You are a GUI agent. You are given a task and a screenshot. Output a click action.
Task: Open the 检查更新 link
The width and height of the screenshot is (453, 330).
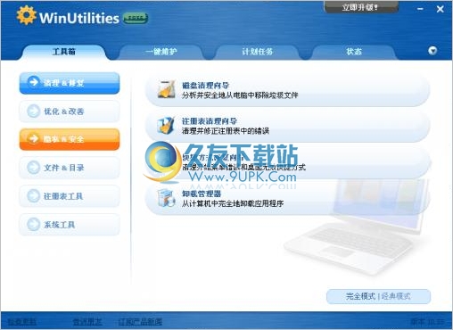pyautogui.click(x=22, y=321)
